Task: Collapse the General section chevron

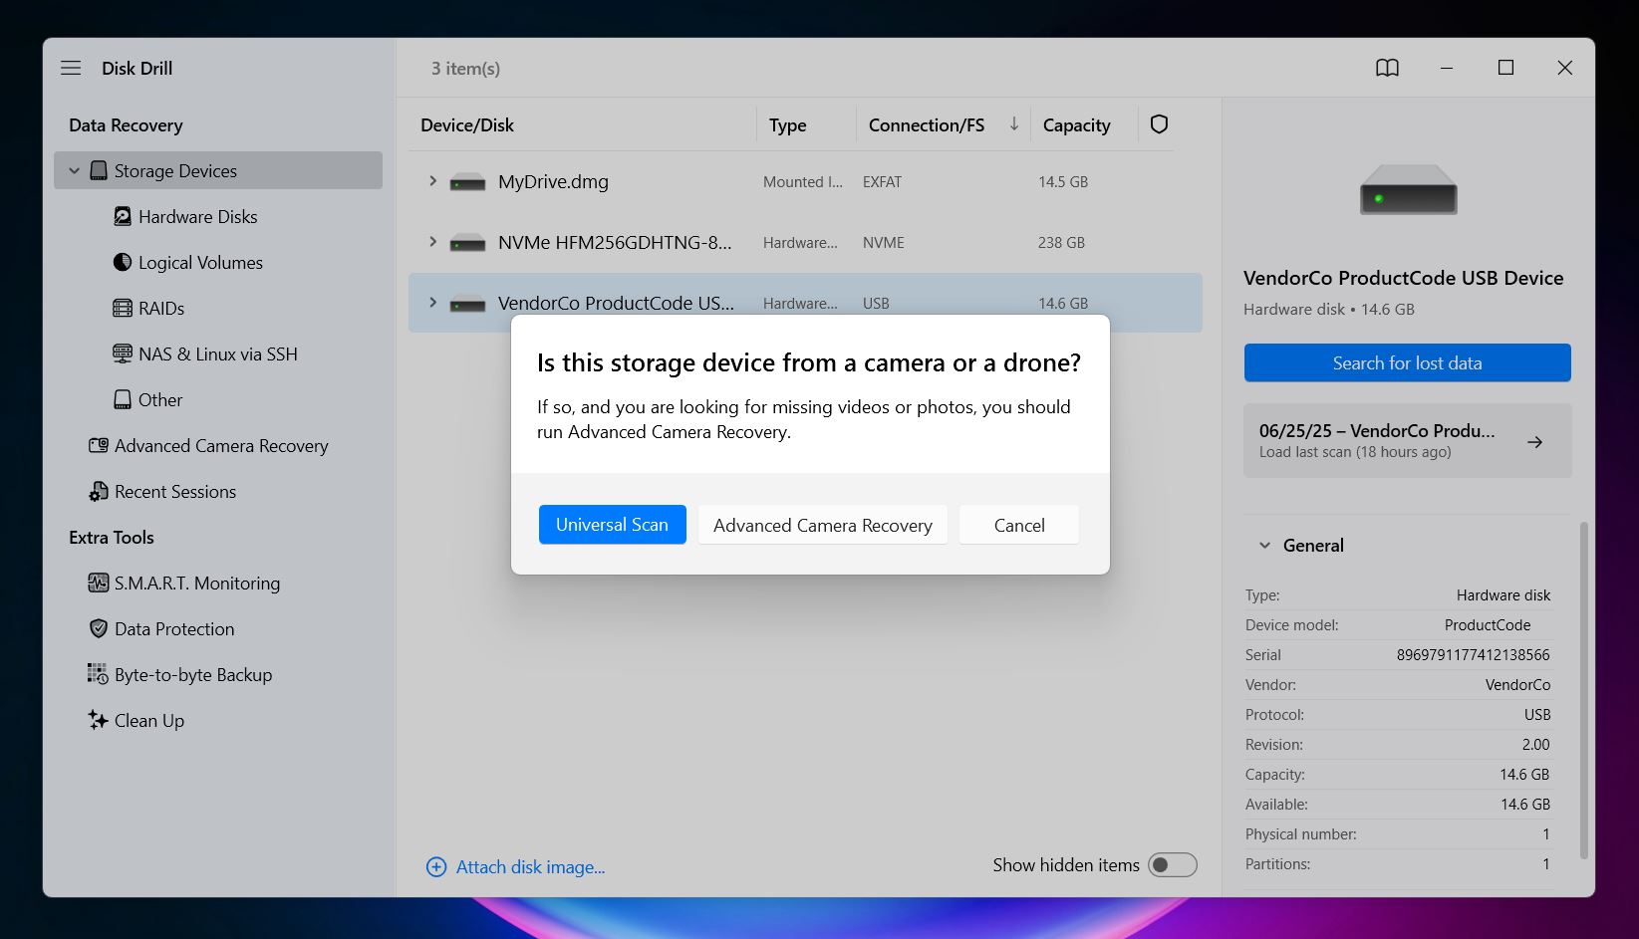Action: (1264, 546)
